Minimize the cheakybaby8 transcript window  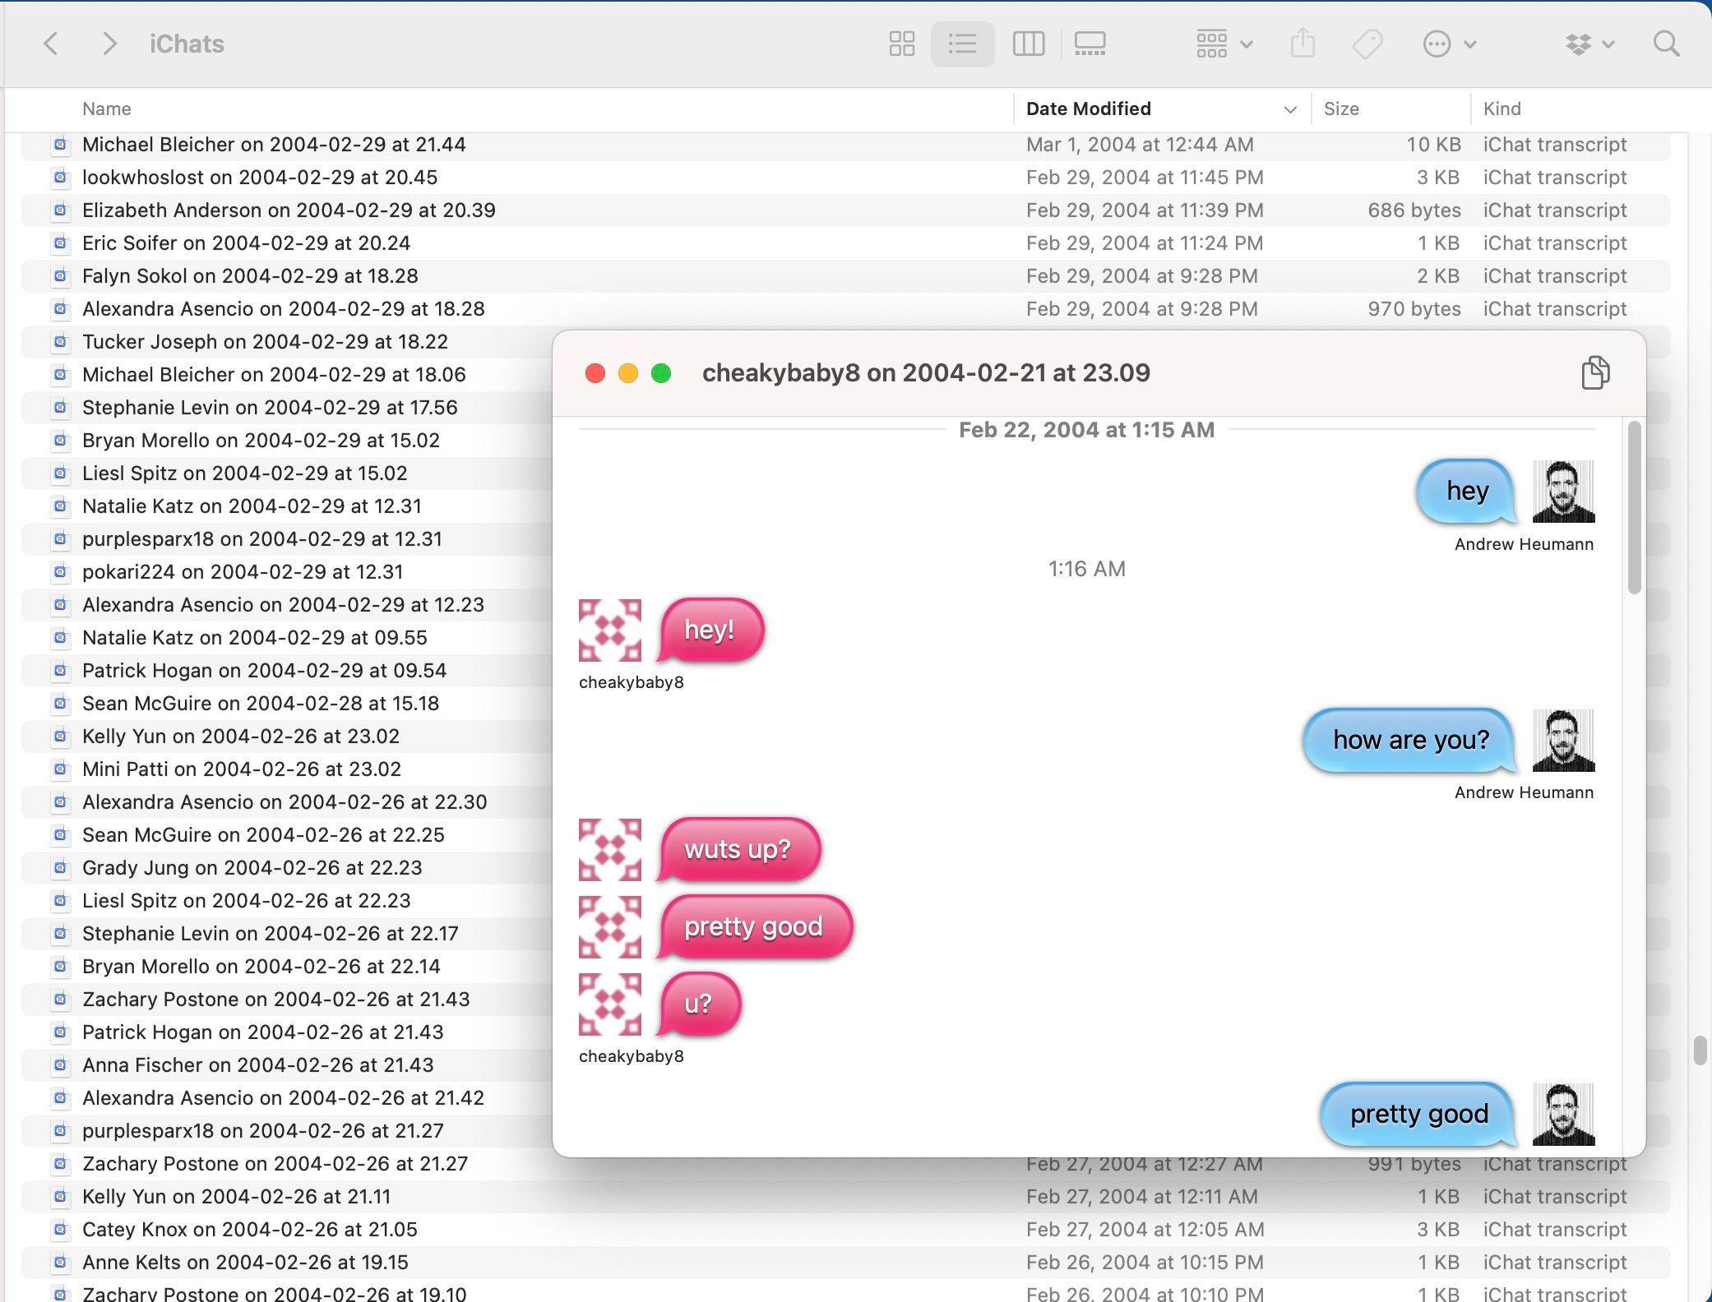628,373
